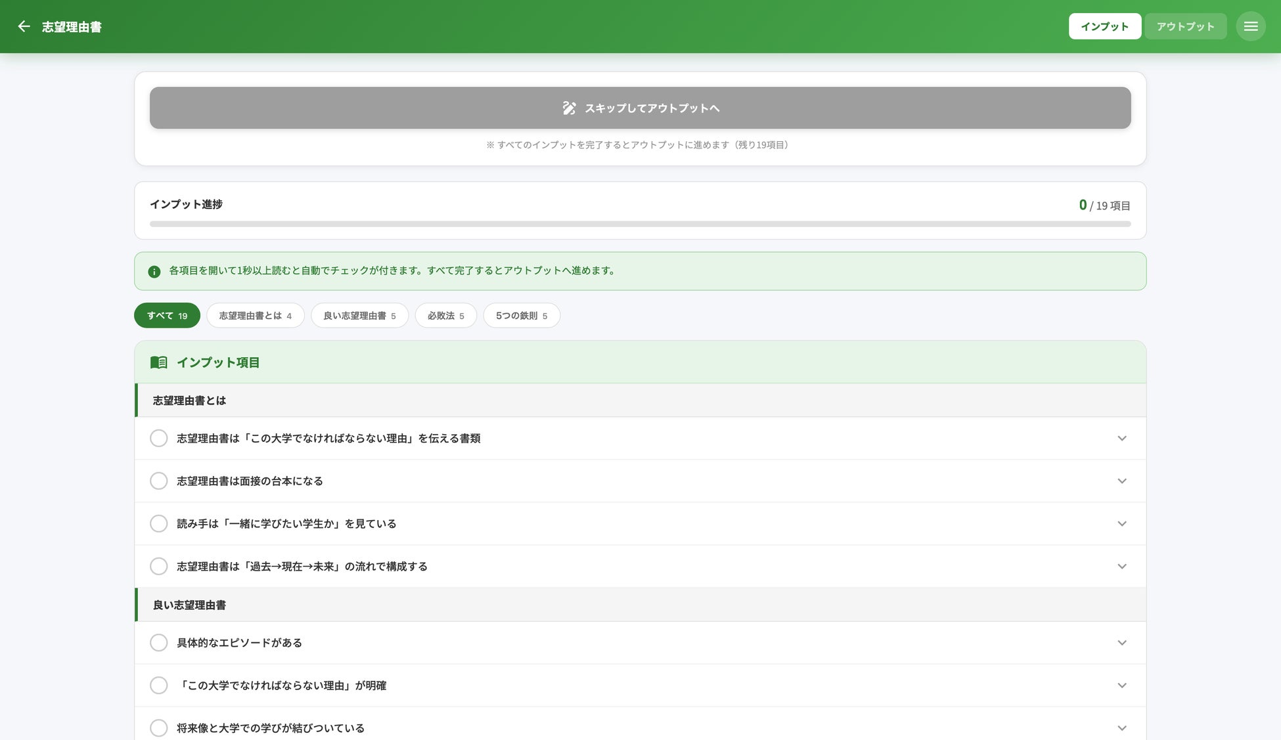Select the すべて 19 filter chip

(167, 315)
